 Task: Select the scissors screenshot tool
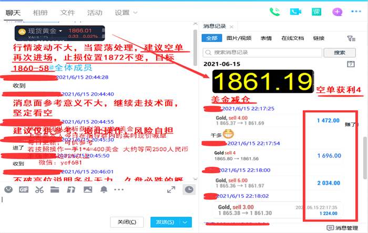pyautogui.click(x=39, y=189)
